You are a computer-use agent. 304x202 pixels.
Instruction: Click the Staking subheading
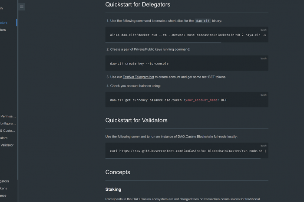[x=113, y=189]
